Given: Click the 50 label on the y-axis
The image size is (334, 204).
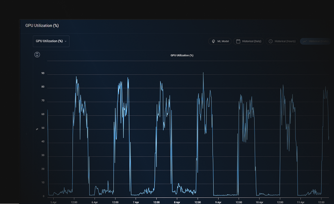Looking at the screenshot, I should [x=43, y=128].
